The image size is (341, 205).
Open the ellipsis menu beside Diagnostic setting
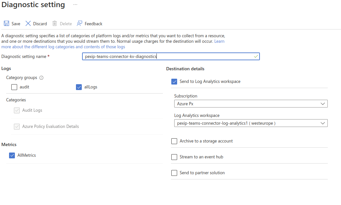click(75, 5)
